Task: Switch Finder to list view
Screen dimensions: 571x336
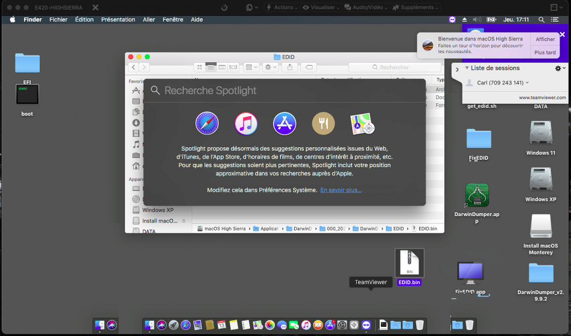Action: pyautogui.click(x=211, y=67)
